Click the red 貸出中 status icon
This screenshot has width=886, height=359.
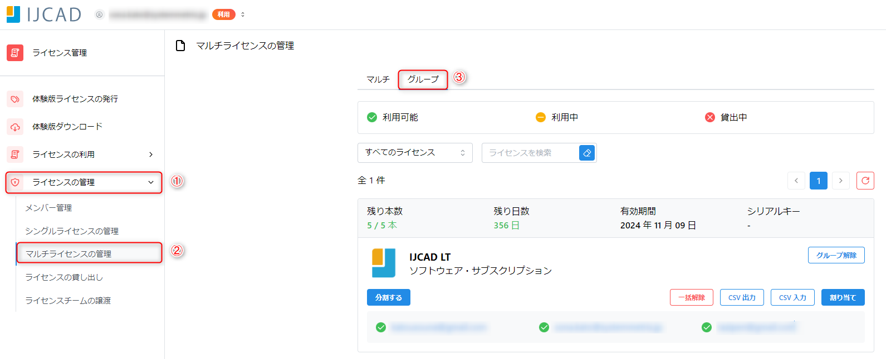710,117
